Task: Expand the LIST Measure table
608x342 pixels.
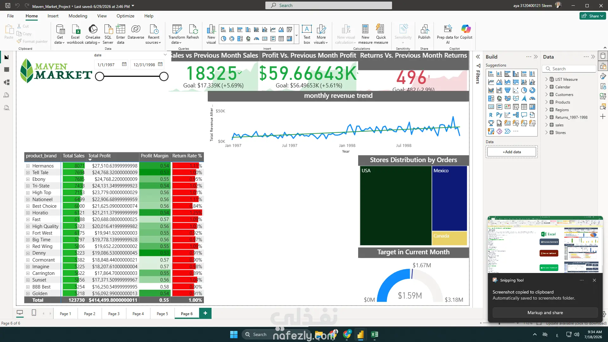Action: coord(547,79)
